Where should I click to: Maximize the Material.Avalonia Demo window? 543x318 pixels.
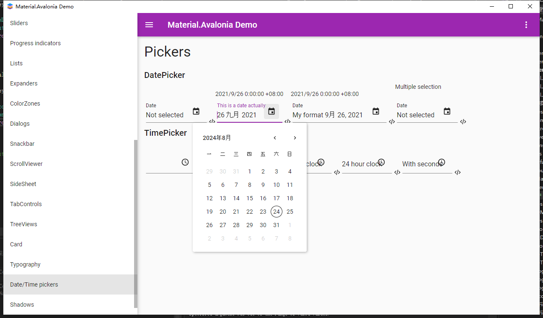click(511, 6)
